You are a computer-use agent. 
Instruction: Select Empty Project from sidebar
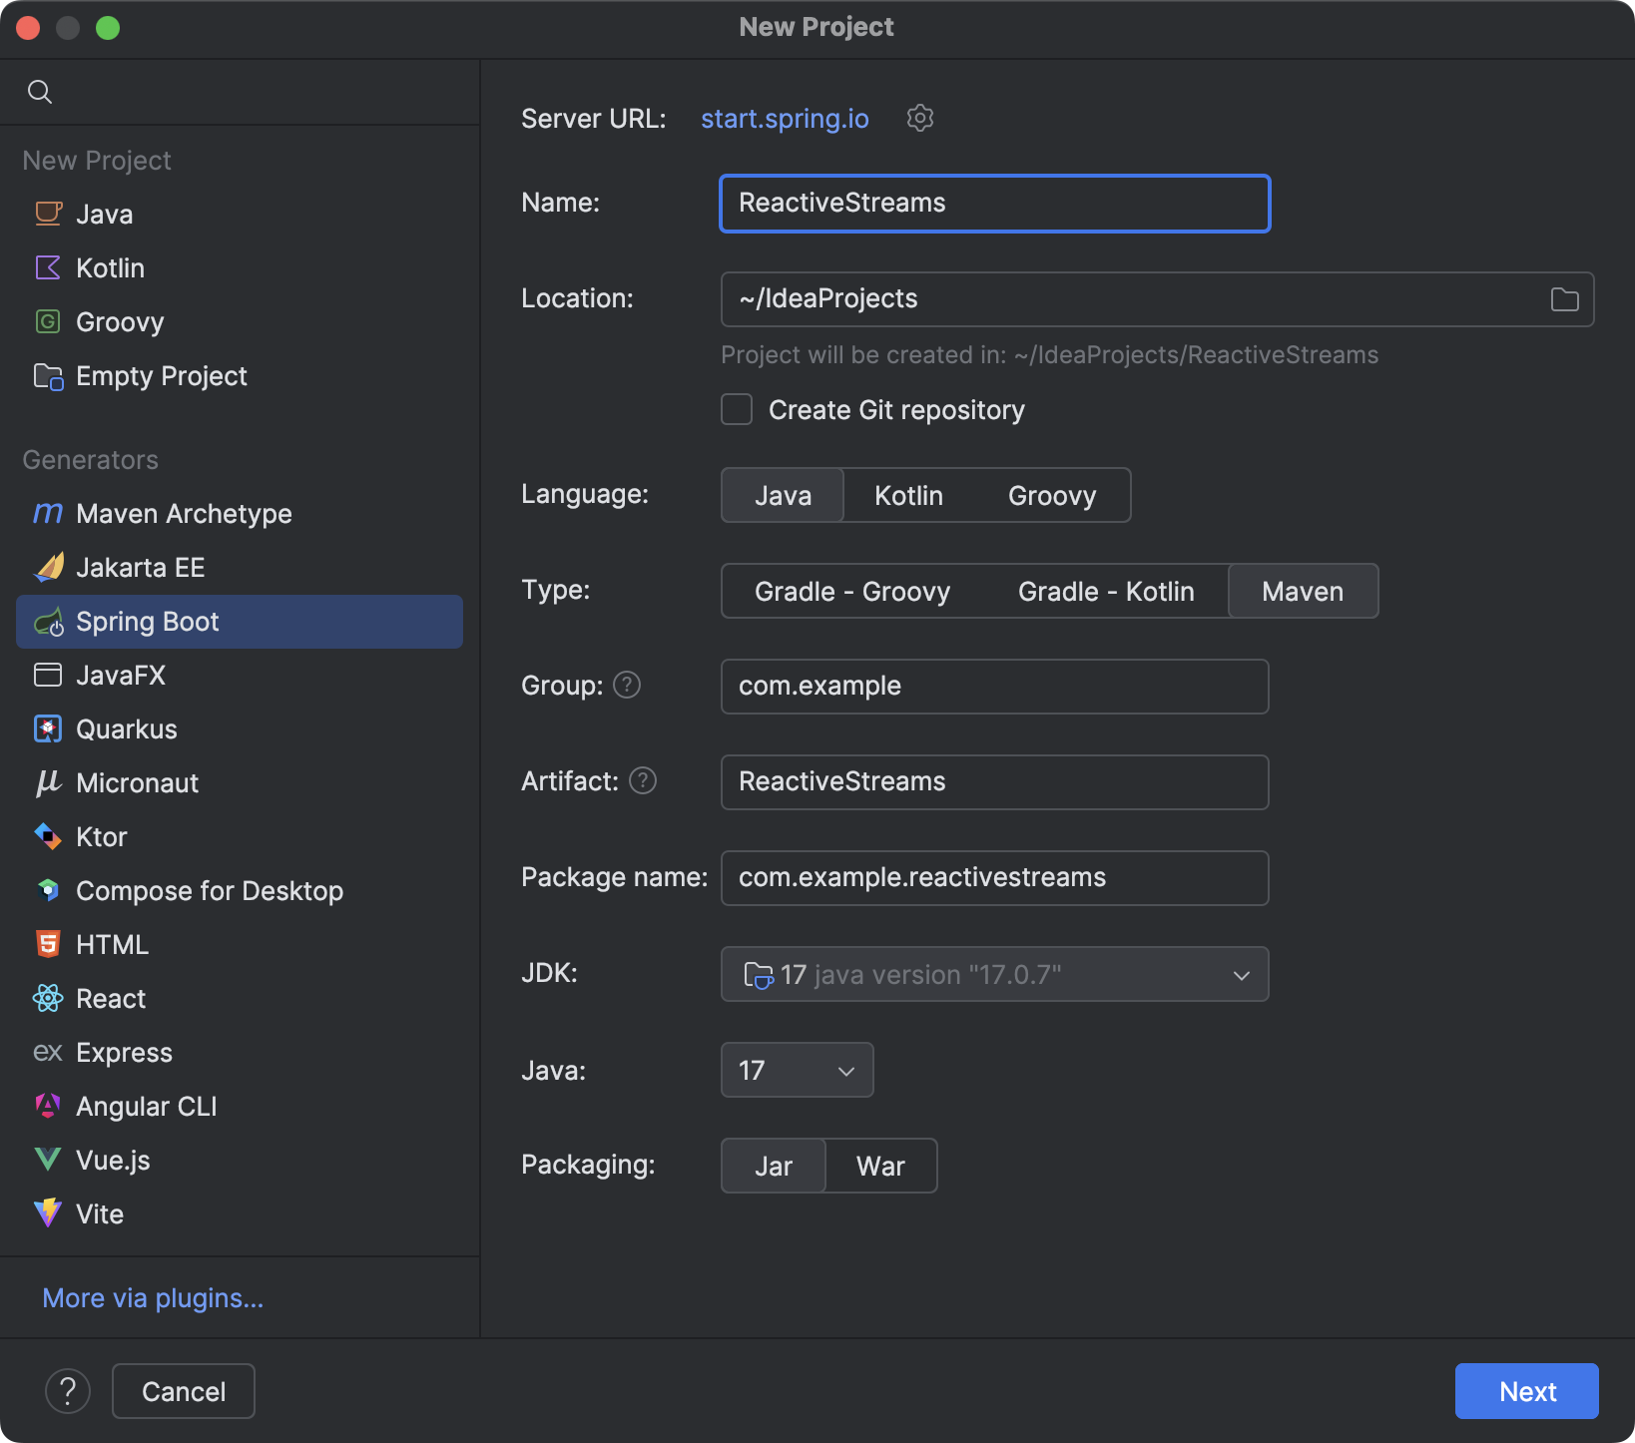162,376
